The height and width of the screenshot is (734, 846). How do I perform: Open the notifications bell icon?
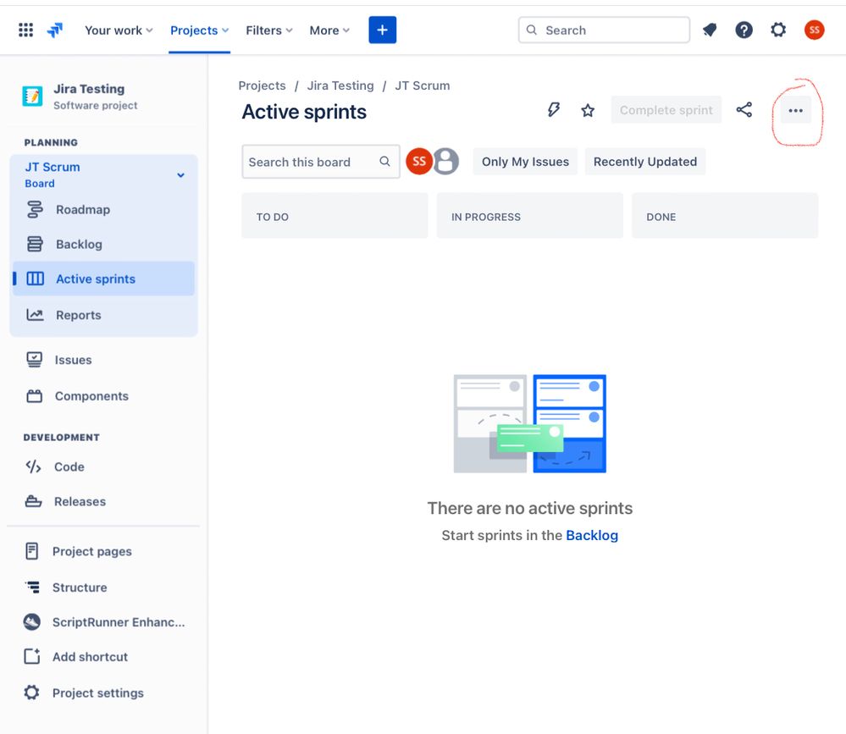pos(710,30)
